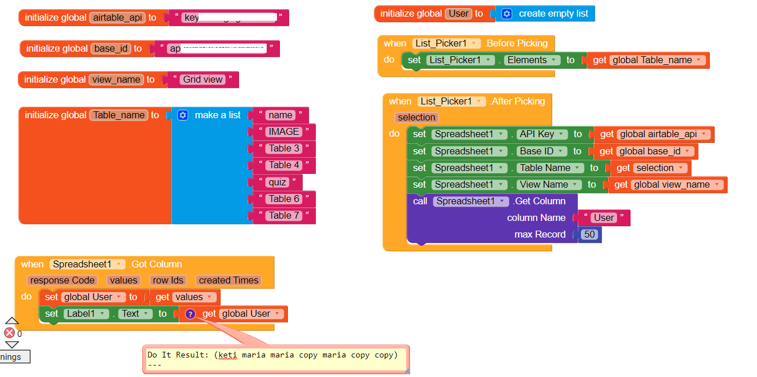The image size is (757, 377).
Task: Click the Do It Result comment bubble
Action: click(x=276, y=360)
